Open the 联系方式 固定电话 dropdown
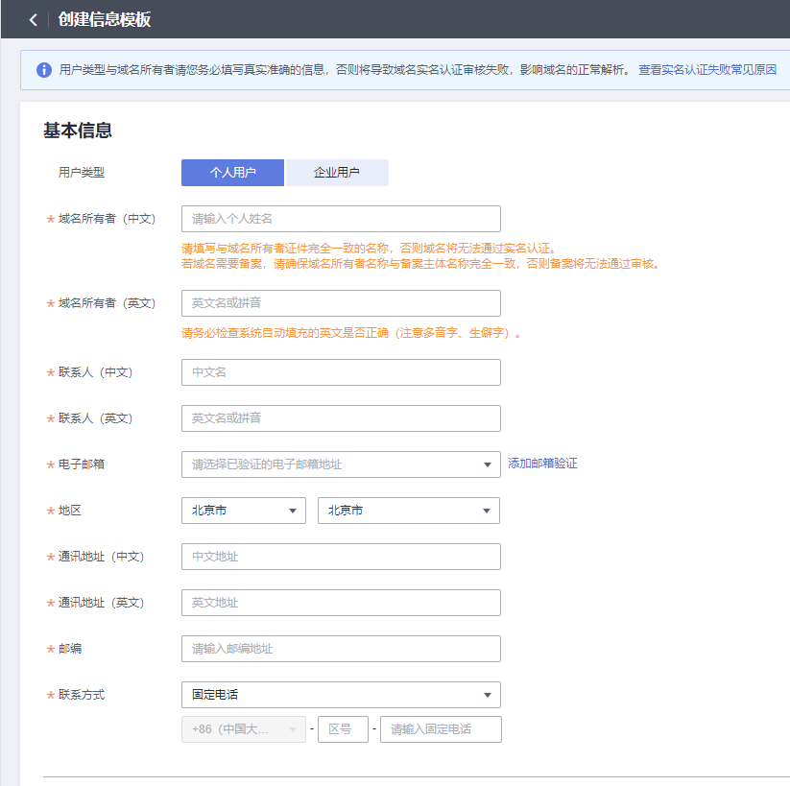The image size is (790, 786). [341, 695]
